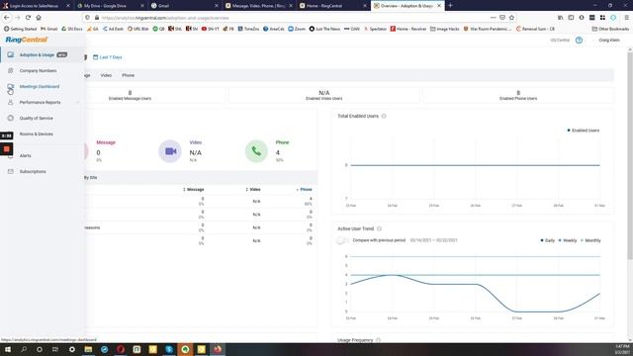
Task: Click the green Phone handset icon
Action: click(256, 151)
